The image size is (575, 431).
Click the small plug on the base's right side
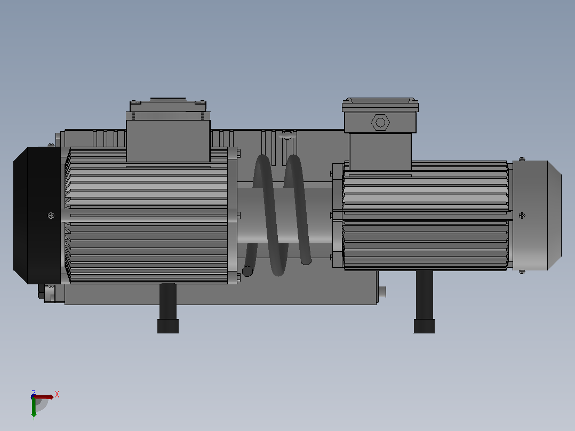[382, 292]
